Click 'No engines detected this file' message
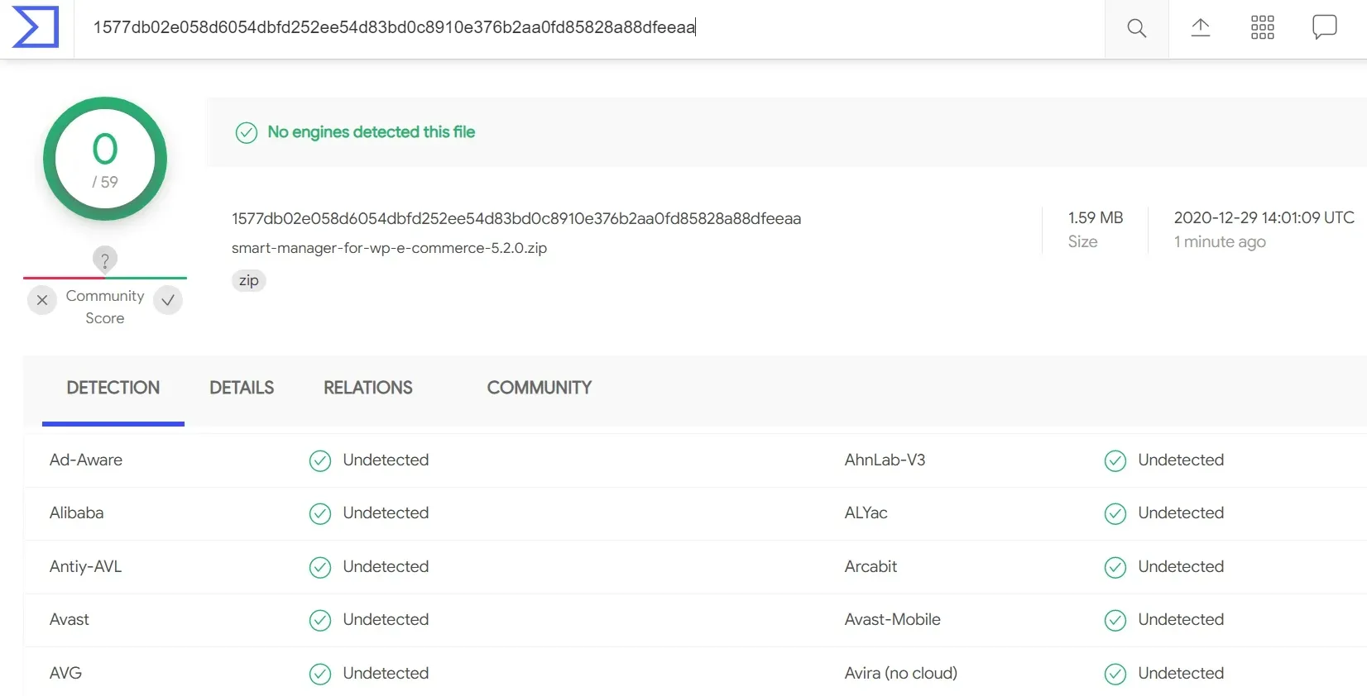The height and width of the screenshot is (696, 1367). point(372,132)
